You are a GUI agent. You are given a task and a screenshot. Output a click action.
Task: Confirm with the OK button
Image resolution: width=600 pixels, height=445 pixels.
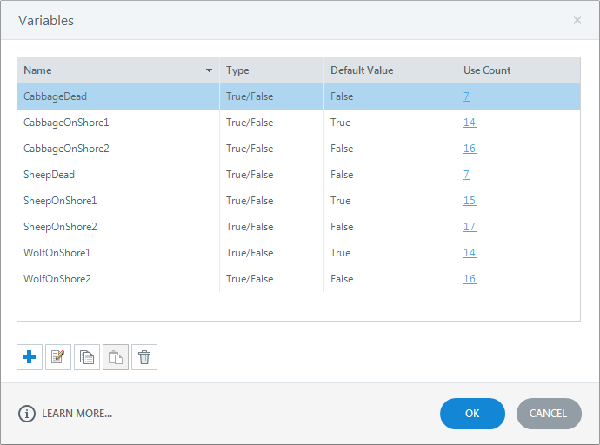[472, 414]
